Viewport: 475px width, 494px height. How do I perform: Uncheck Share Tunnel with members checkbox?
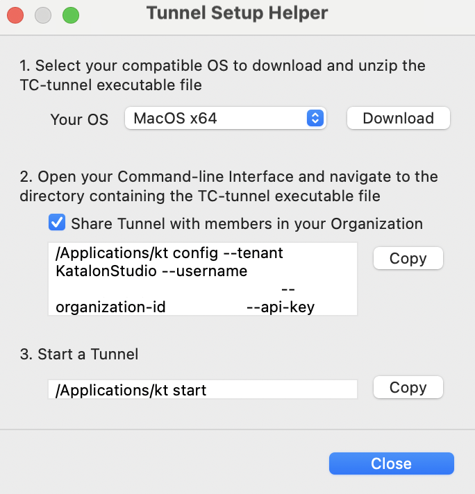click(57, 223)
